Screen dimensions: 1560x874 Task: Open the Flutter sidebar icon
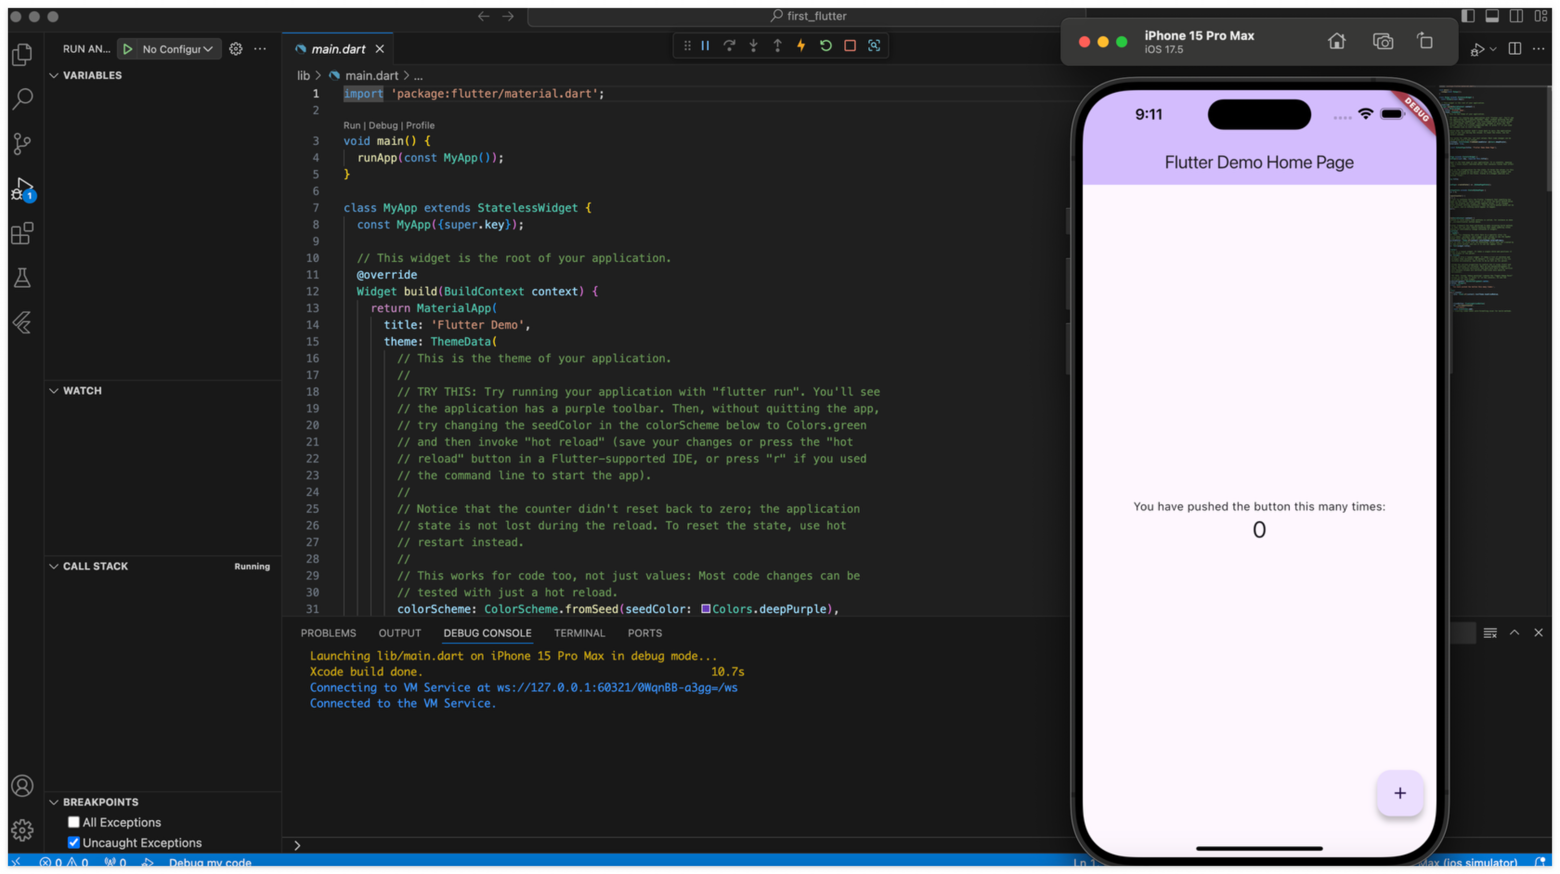[x=22, y=323]
